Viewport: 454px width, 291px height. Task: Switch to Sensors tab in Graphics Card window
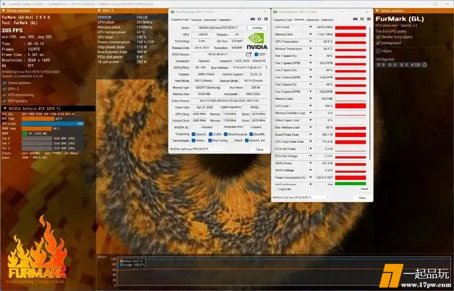point(196,20)
